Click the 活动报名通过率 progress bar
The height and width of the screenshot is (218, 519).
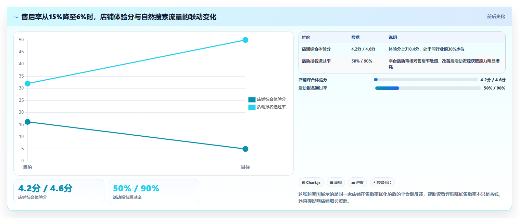(x=428, y=88)
